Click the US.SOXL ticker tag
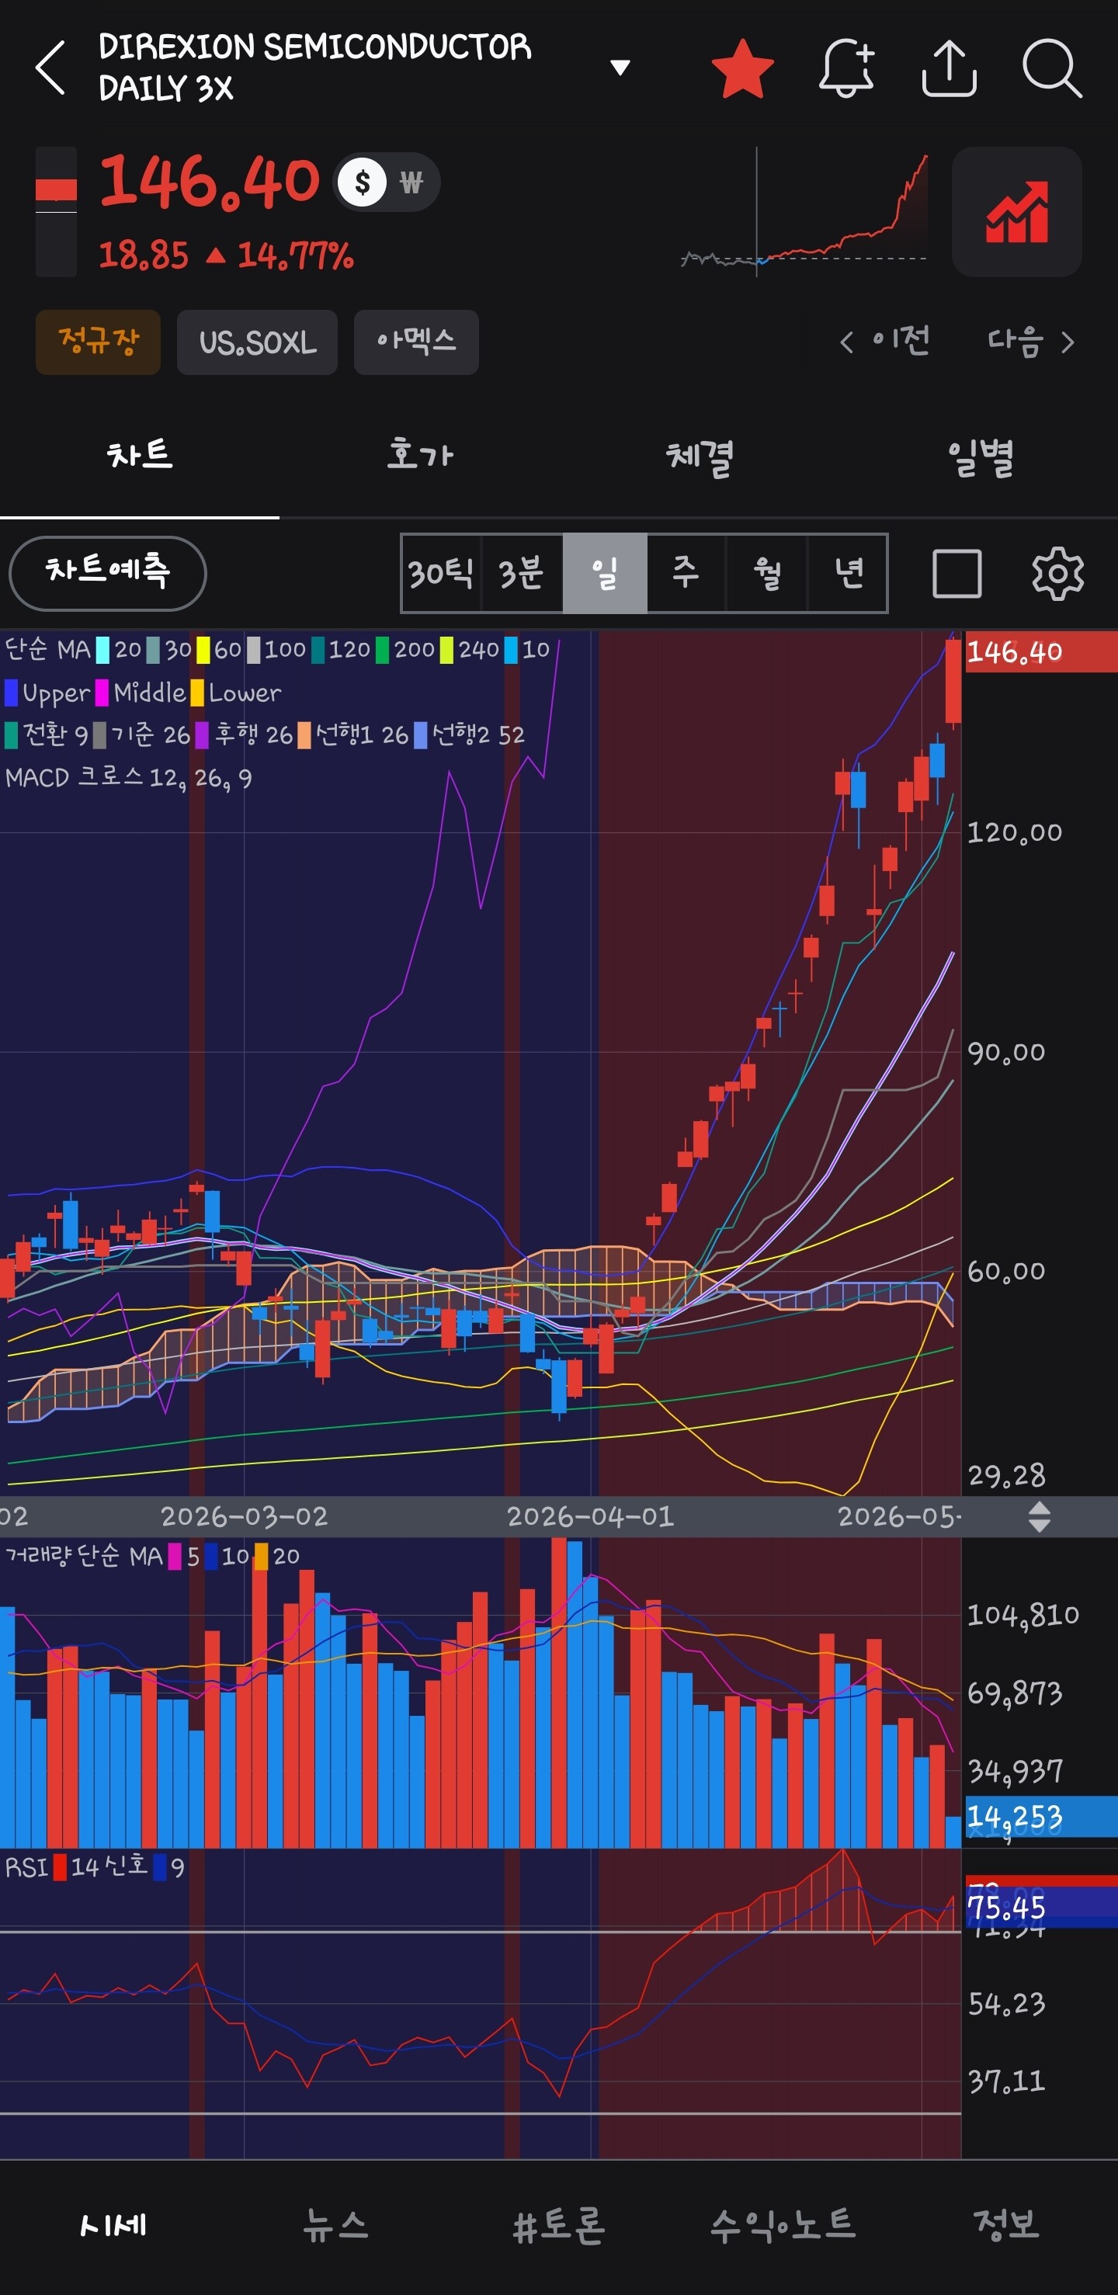The width and height of the screenshot is (1118, 2295). 258,342
